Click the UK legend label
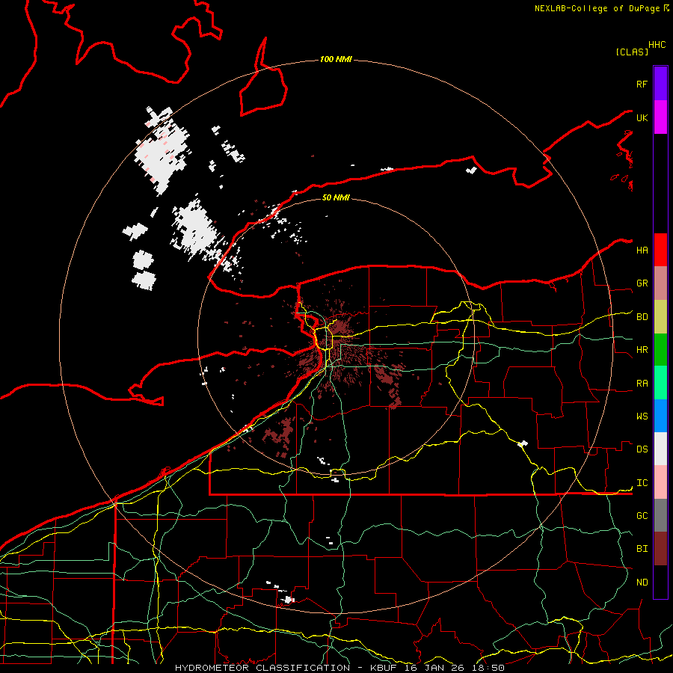Image resolution: width=673 pixels, height=673 pixels. click(x=642, y=117)
